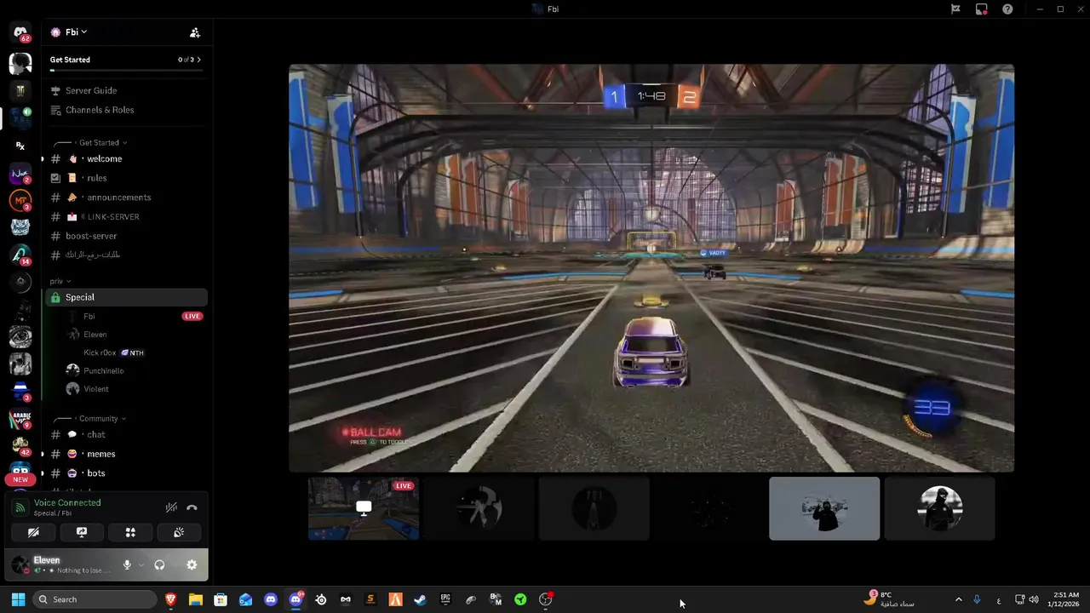Open Epic Games Launcher from taskbar
Screen dimensions: 1090x613
(445, 599)
